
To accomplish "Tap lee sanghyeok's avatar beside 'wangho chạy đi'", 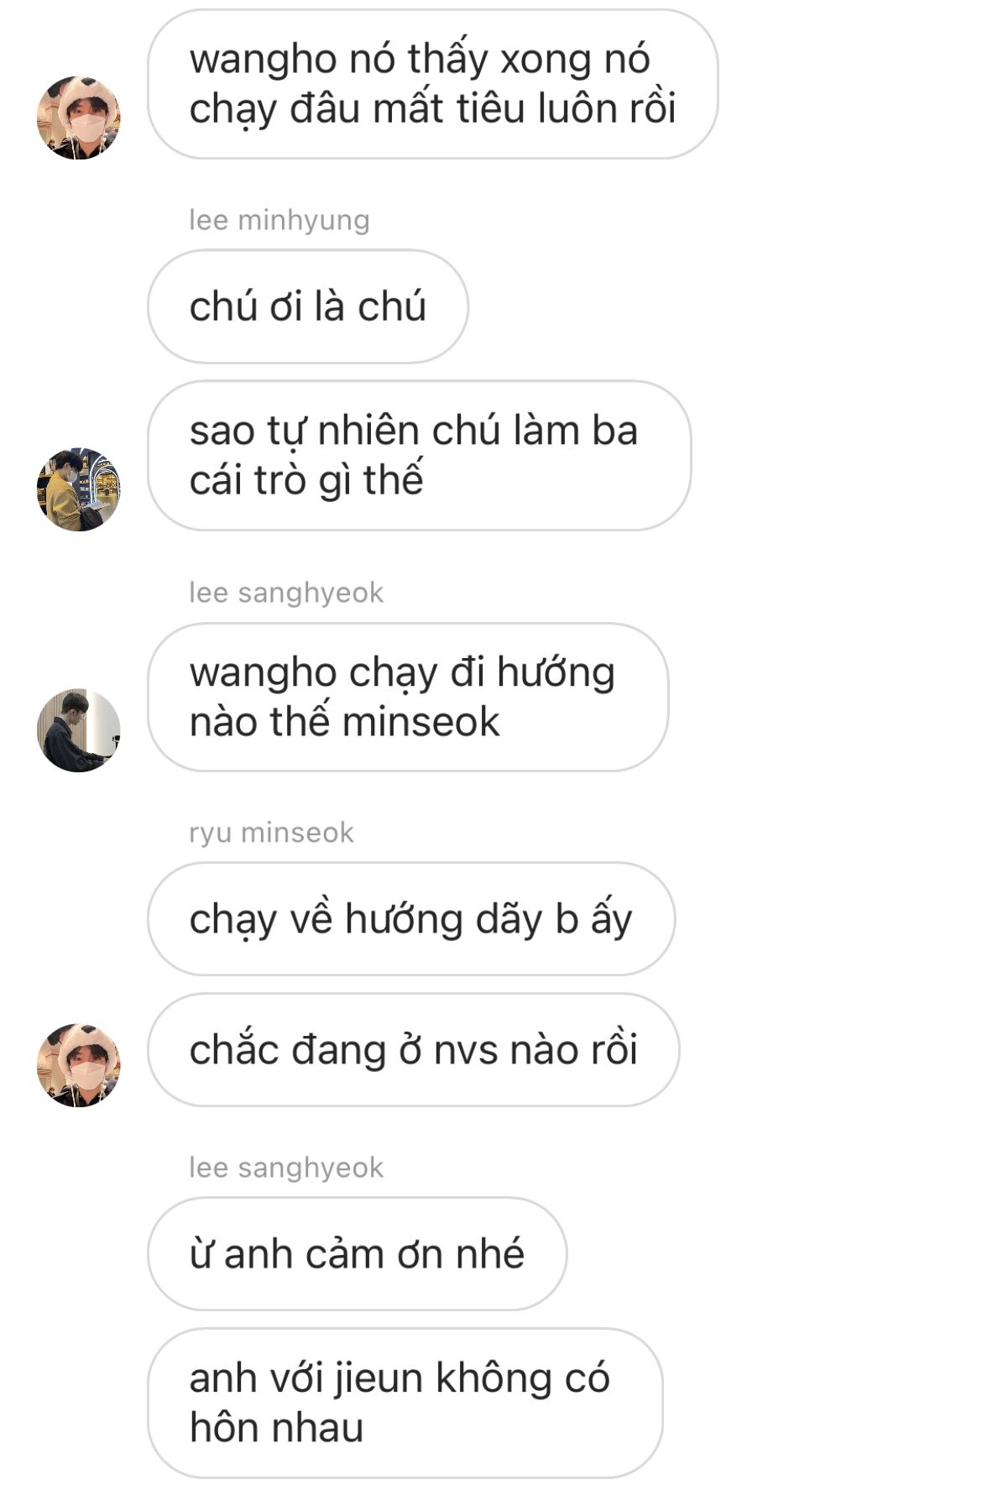I will point(79,730).
